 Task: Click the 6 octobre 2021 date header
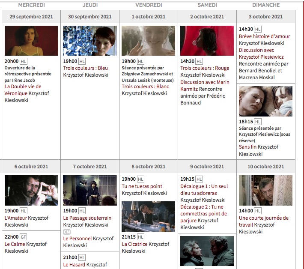31,167
